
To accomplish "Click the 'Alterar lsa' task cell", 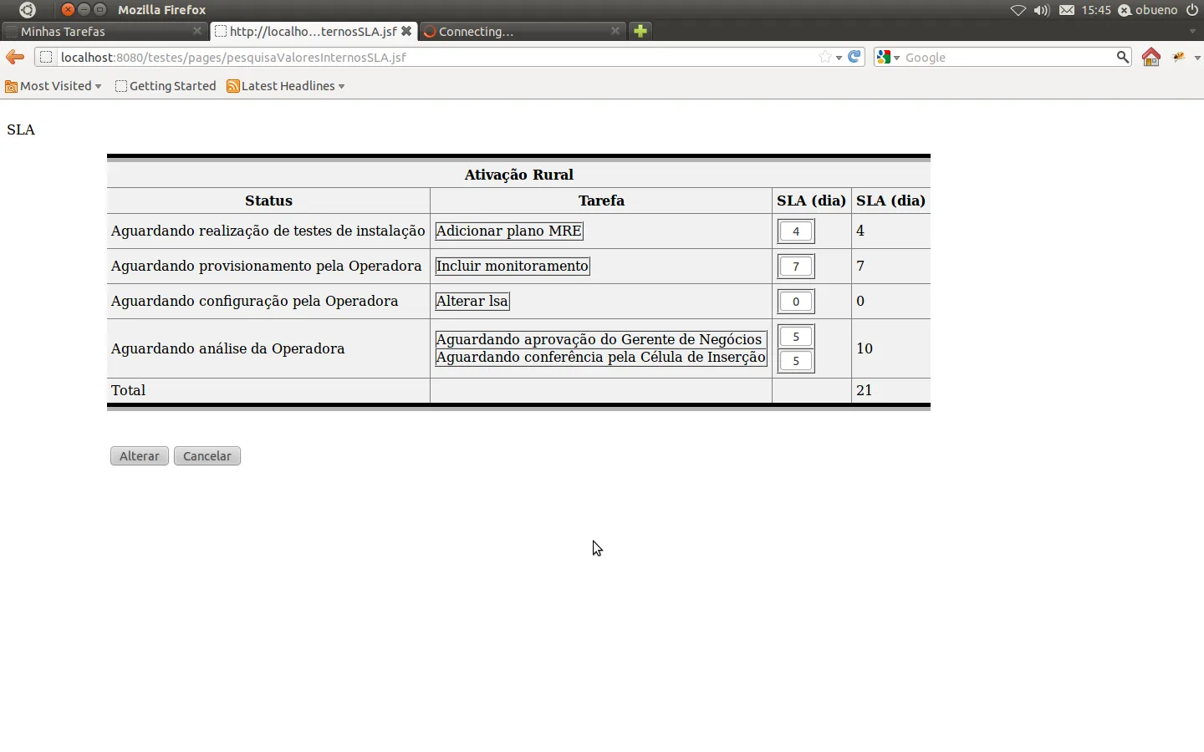I will 472,301.
